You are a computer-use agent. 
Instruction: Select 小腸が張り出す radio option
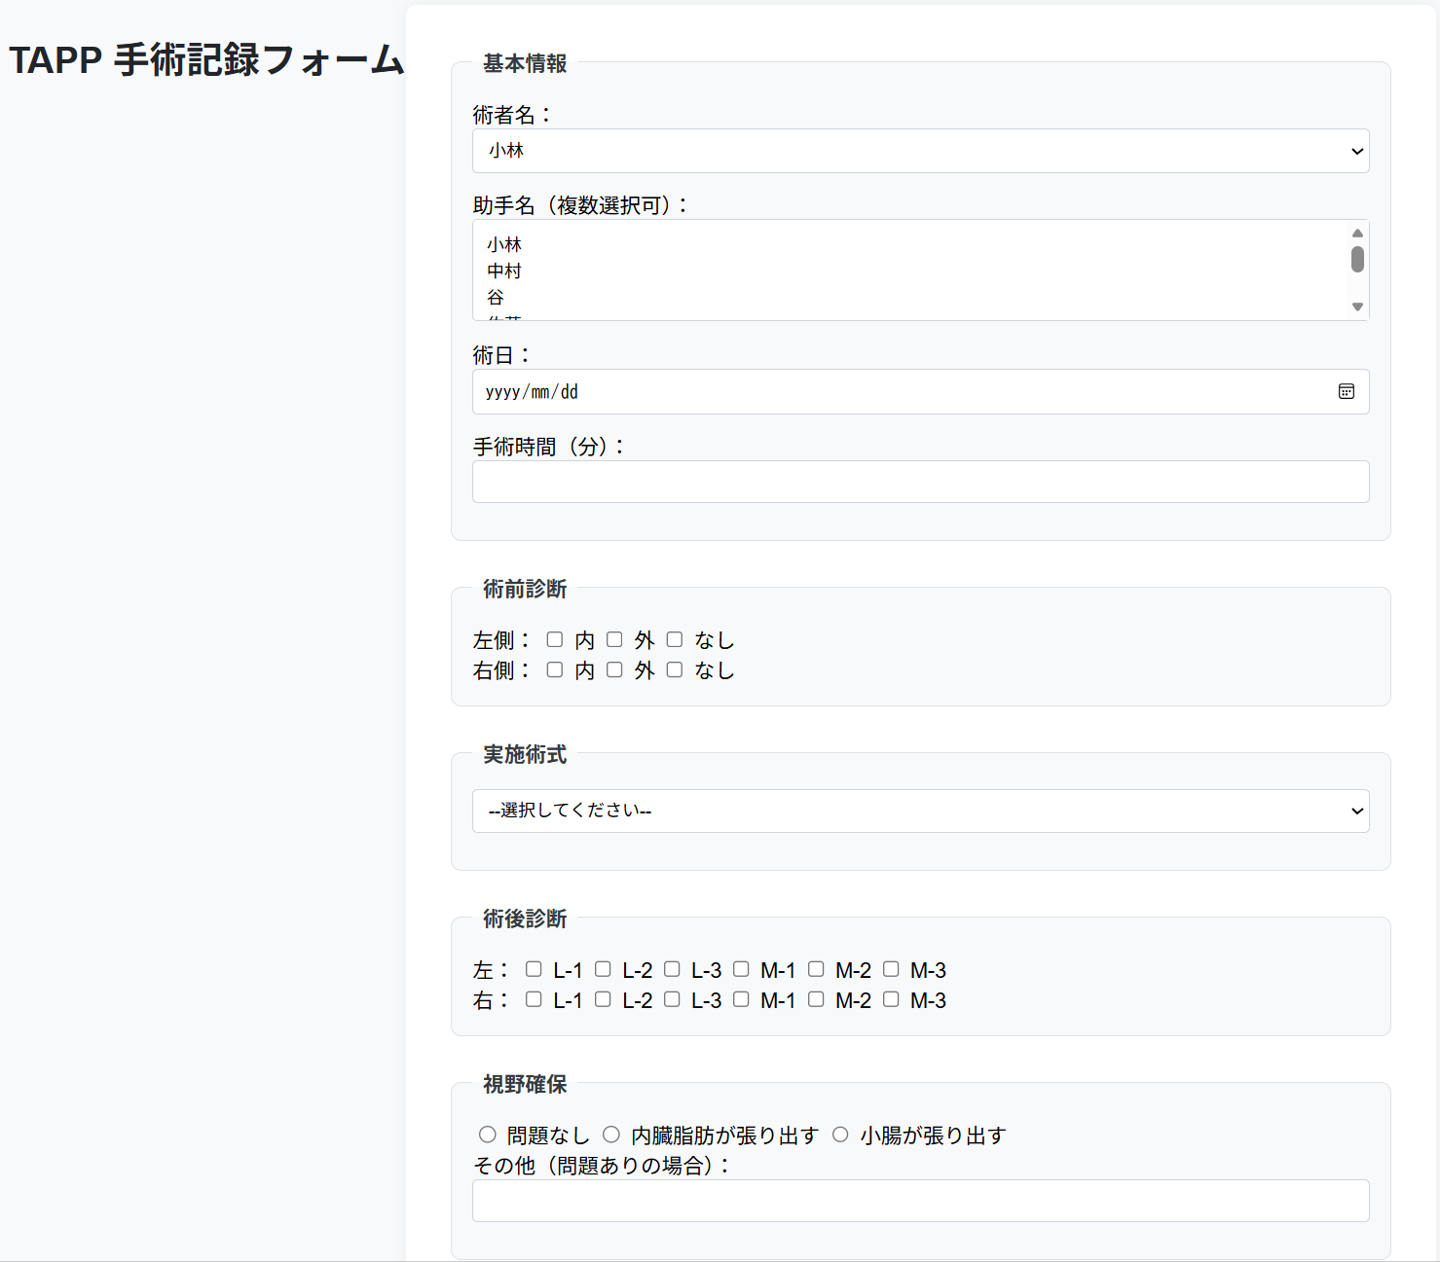[x=840, y=1135]
